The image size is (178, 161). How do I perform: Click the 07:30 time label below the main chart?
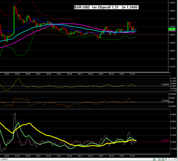coord(132,74)
